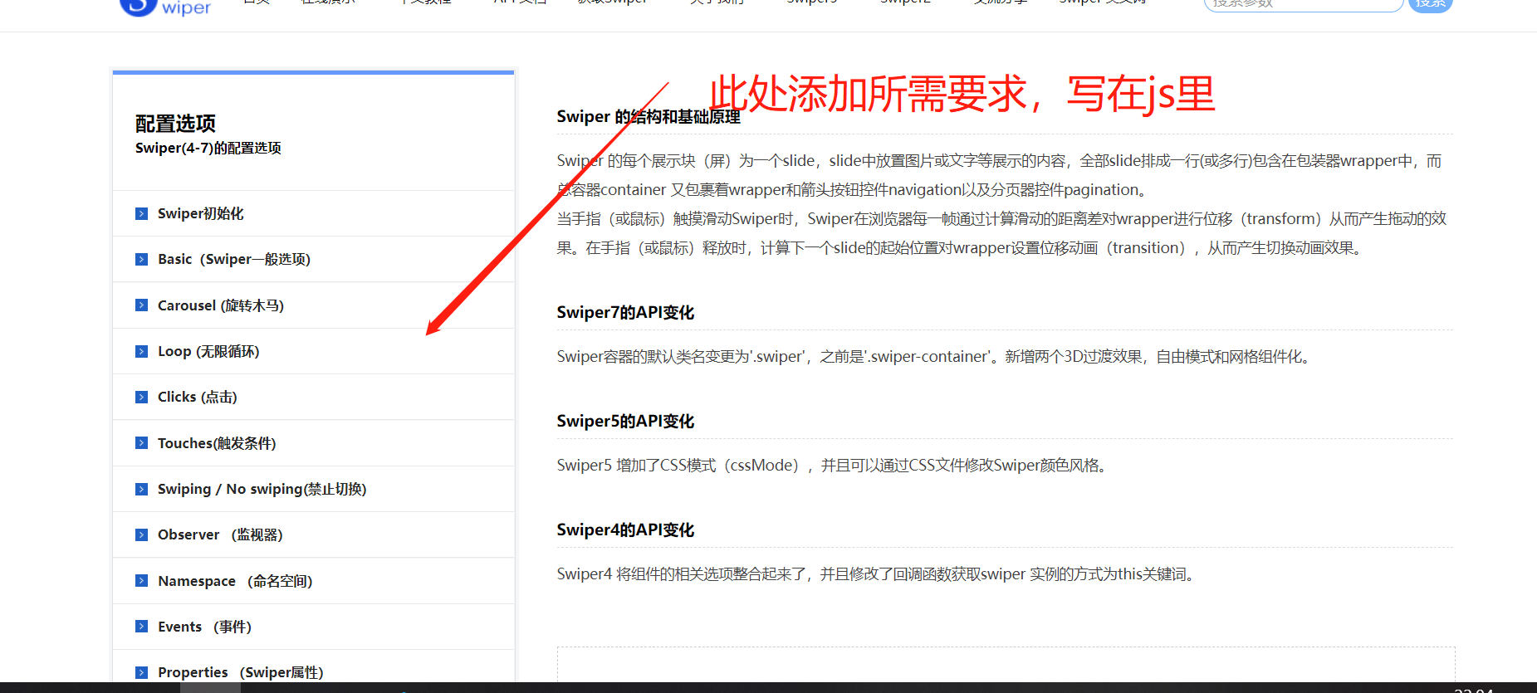The height and width of the screenshot is (693, 1537).
Task: Click the paragraph about Swiper容器的默认类名
Action: (x=935, y=357)
